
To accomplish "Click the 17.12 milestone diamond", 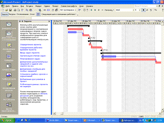I will click(x=101, y=50).
